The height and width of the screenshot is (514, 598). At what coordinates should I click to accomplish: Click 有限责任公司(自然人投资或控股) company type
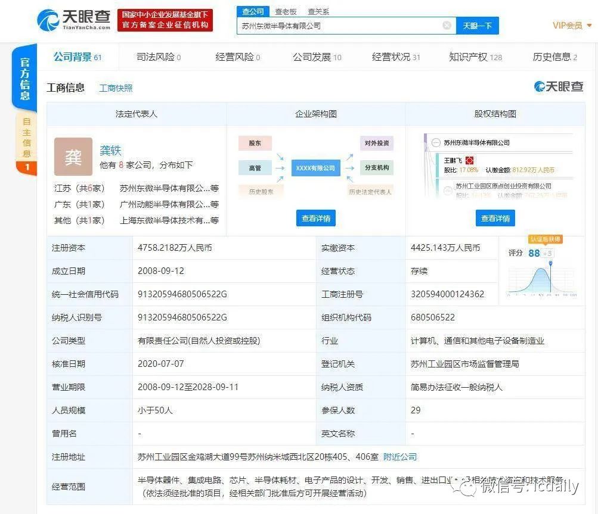click(x=199, y=341)
